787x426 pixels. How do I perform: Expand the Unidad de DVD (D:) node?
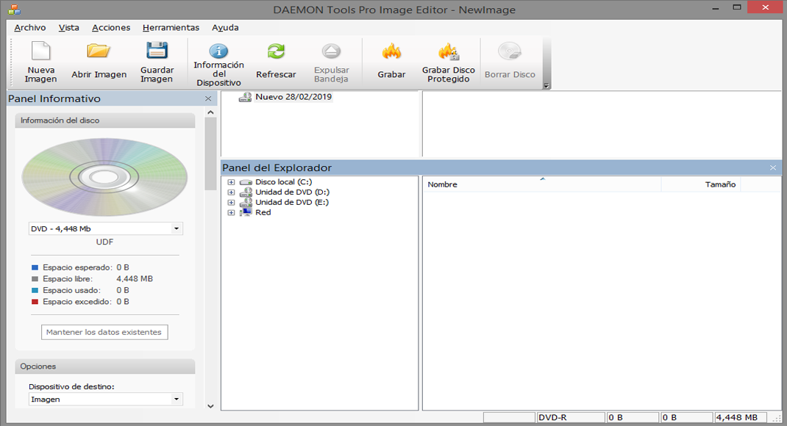pyautogui.click(x=231, y=192)
